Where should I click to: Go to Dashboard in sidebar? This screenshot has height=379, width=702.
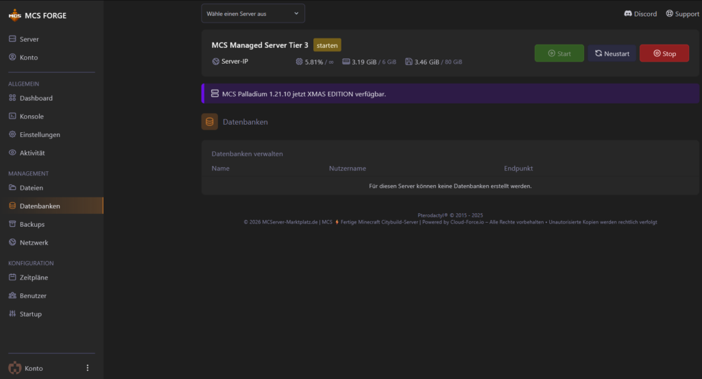[x=36, y=98]
